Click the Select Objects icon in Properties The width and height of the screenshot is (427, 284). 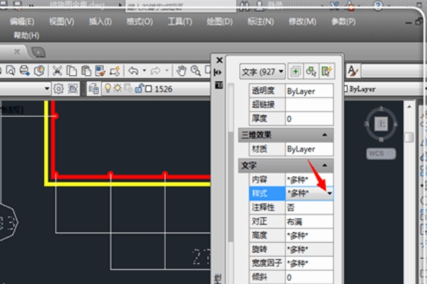(x=311, y=72)
